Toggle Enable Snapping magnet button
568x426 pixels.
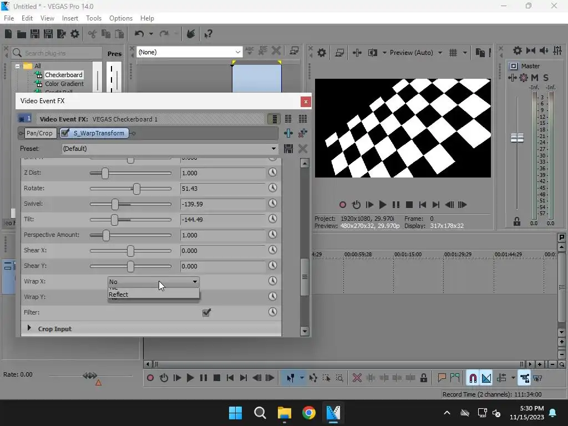[473, 378]
